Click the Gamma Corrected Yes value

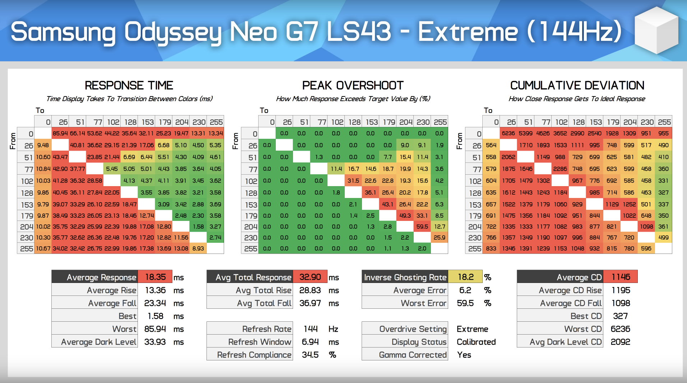tap(464, 355)
